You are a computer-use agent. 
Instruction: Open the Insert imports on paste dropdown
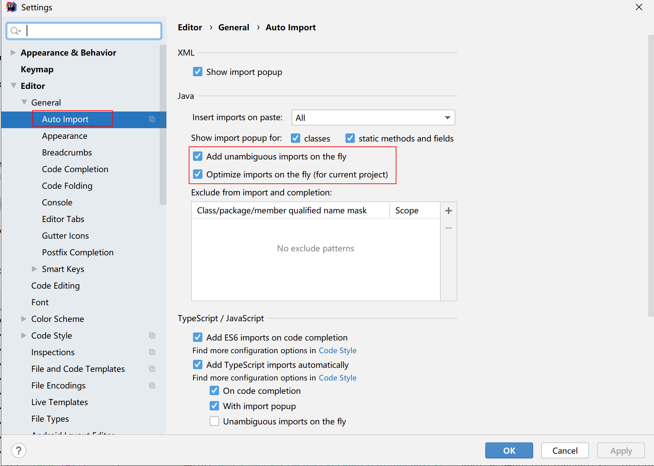373,118
